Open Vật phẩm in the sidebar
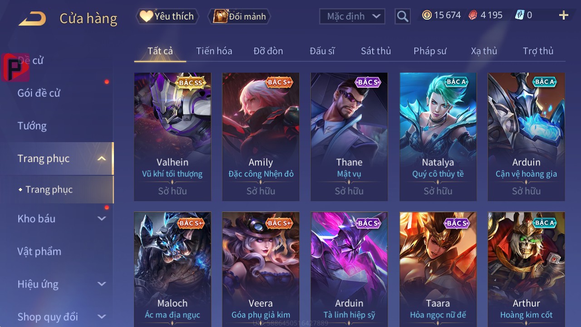581x327 pixels. [39, 251]
